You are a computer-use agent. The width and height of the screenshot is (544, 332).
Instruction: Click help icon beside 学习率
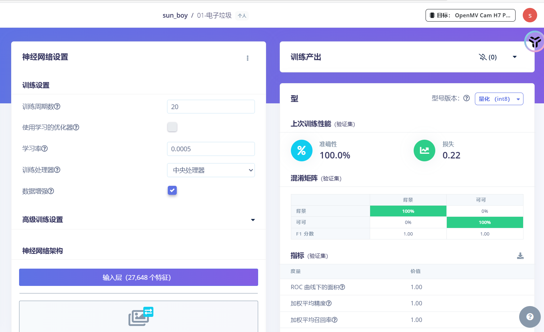click(x=45, y=149)
